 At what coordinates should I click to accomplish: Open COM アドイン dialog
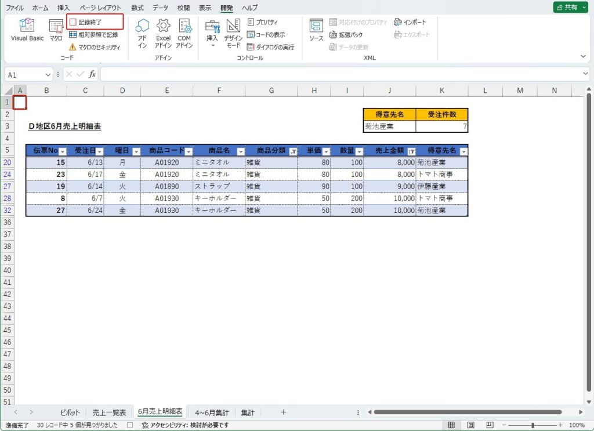coord(184,32)
